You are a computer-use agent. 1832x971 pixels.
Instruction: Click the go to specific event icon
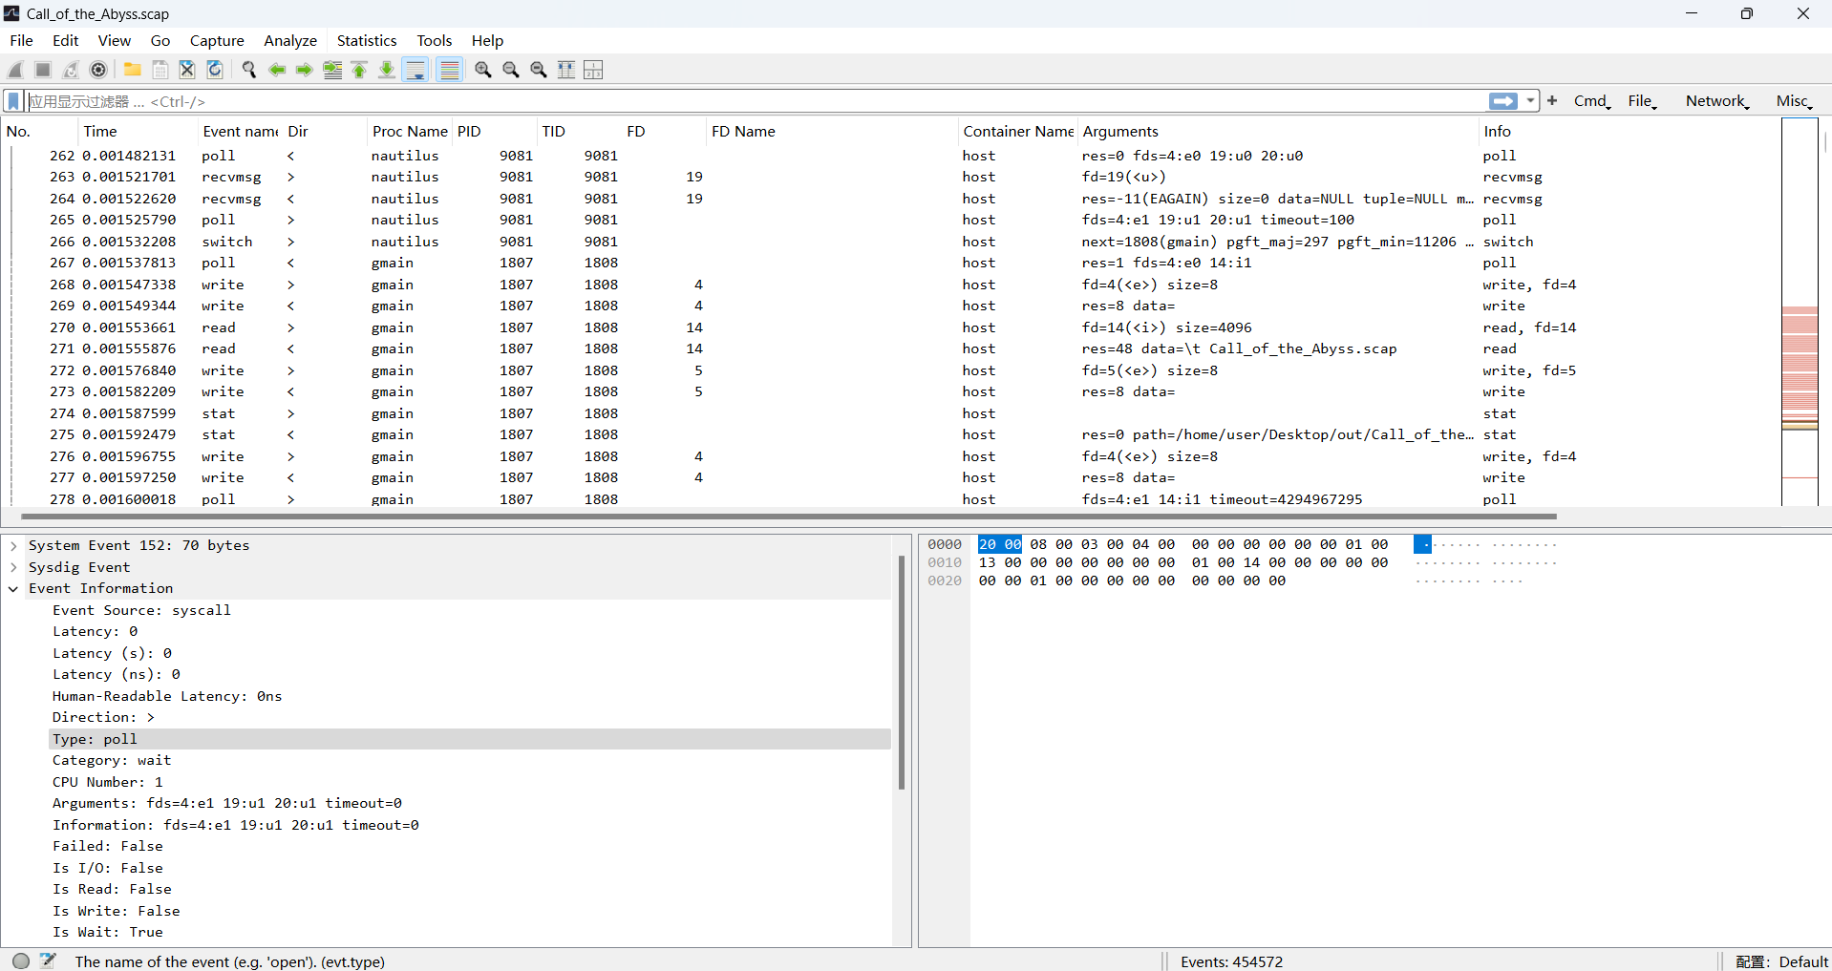332,70
